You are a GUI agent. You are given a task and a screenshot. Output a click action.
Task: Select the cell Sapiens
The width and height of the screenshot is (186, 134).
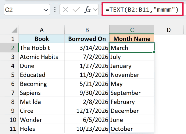(41, 93)
